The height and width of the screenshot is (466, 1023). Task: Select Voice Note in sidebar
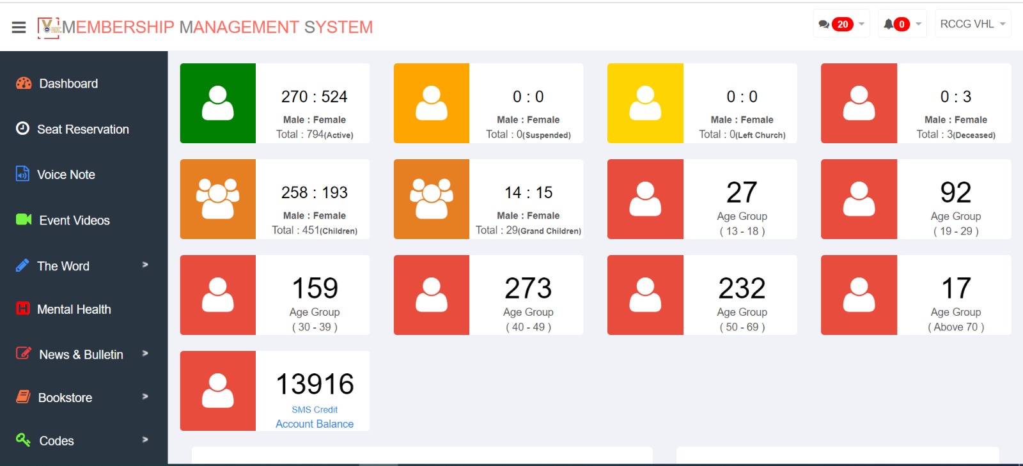(66, 175)
